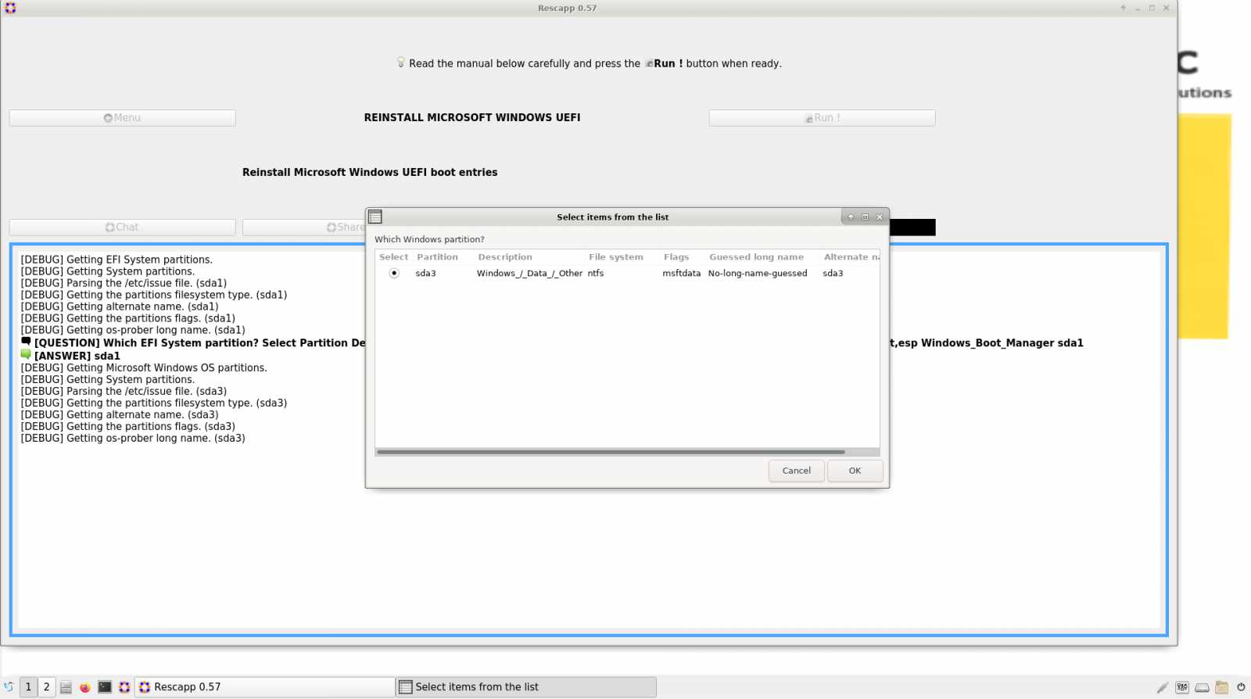
Task: Open the Rescapp Menu button
Action: click(122, 118)
